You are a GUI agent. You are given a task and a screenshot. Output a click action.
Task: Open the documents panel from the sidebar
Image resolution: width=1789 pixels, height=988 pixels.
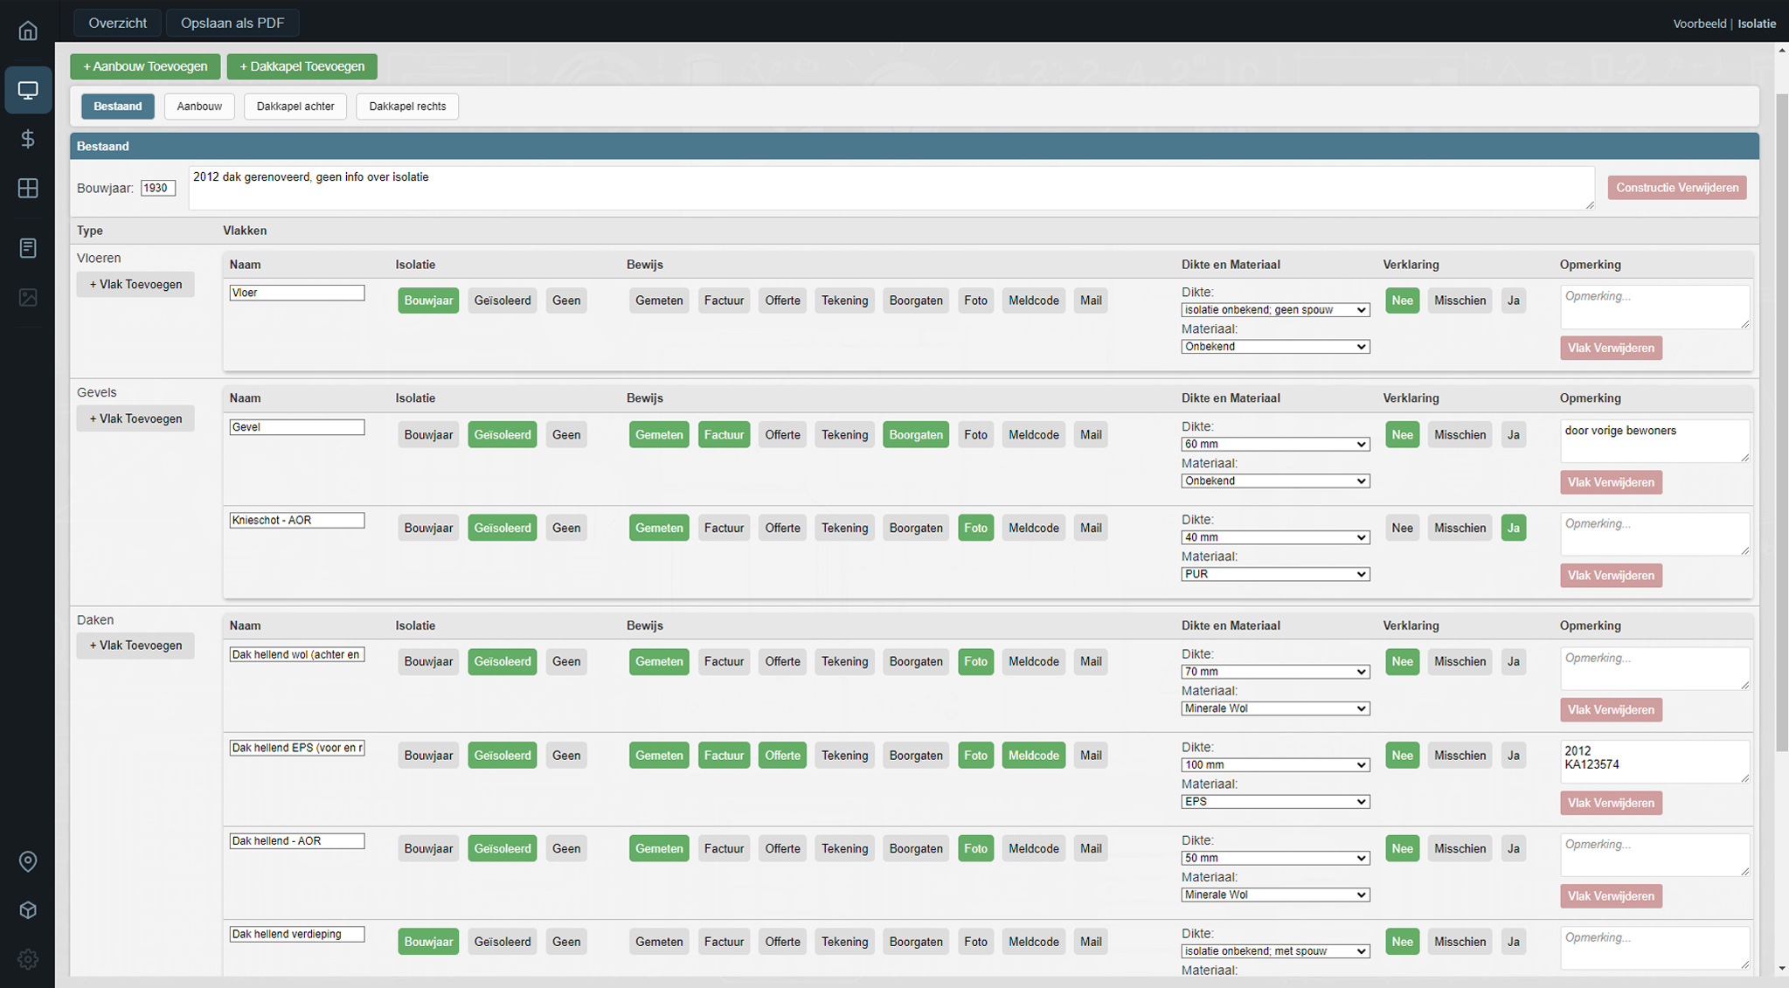[x=28, y=247]
